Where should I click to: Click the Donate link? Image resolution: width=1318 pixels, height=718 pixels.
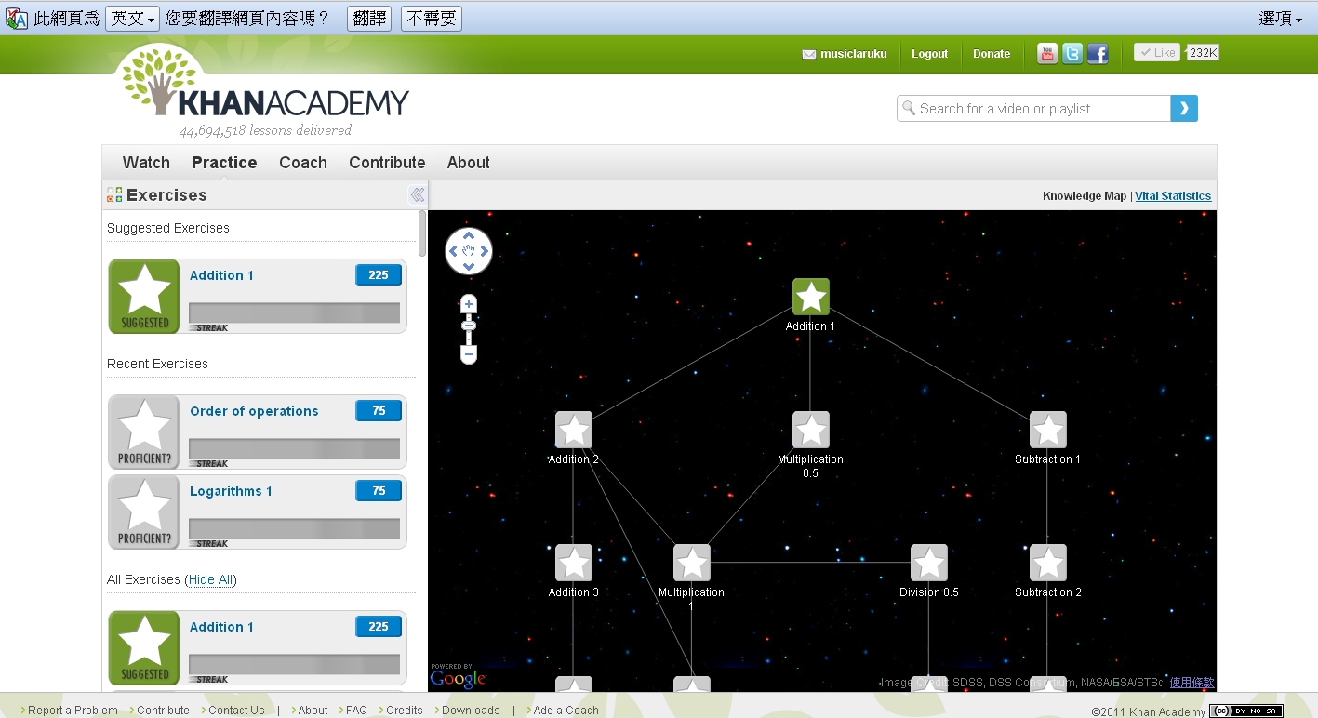pos(992,54)
